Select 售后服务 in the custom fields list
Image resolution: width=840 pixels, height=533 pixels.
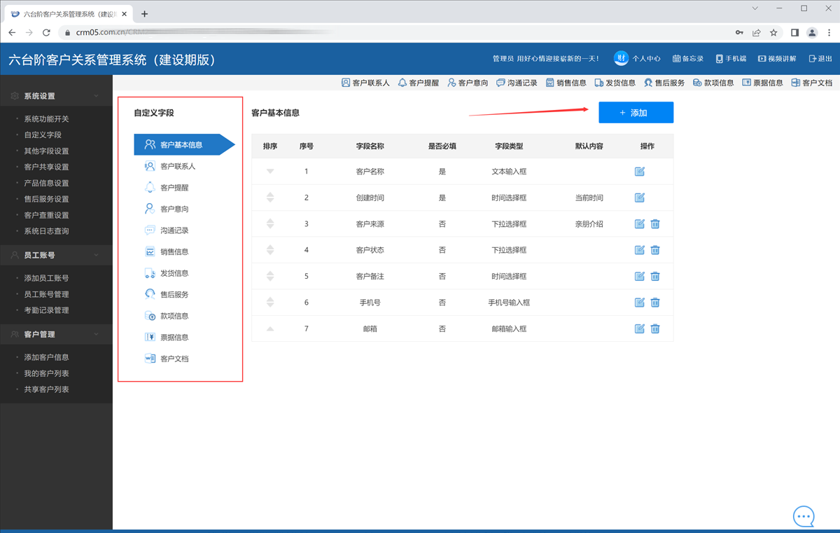(x=167, y=294)
